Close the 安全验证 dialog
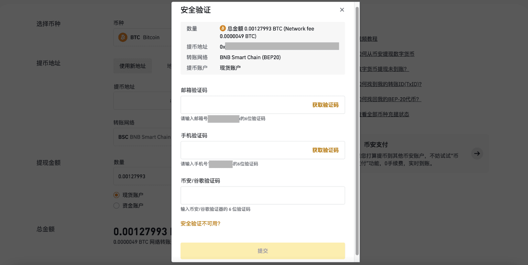 coord(342,10)
